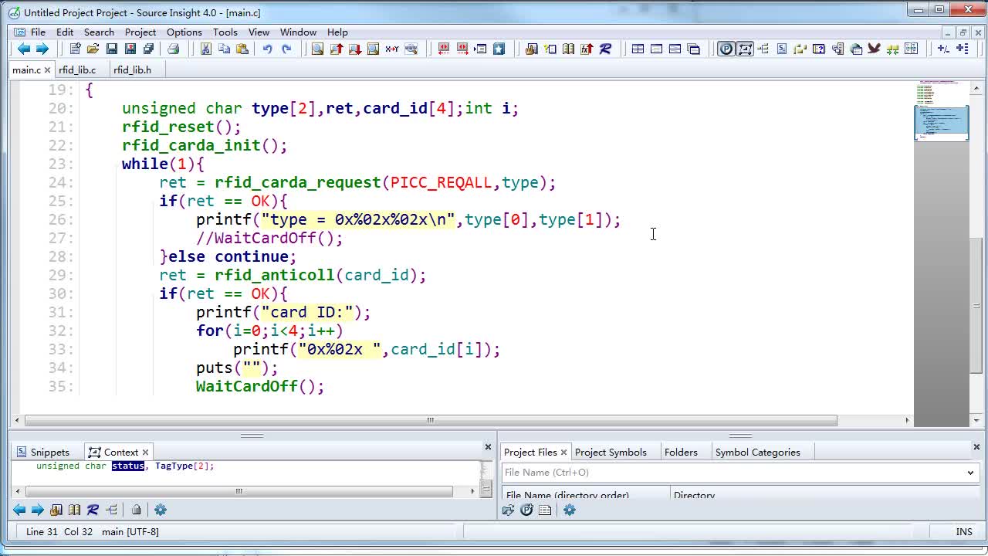Close the main.c tab
Image resolution: width=988 pixels, height=556 pixels.
[x=47, y=69]
